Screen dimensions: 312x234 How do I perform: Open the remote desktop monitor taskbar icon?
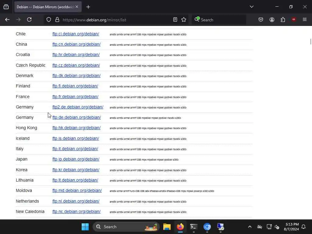pos(221,227)
